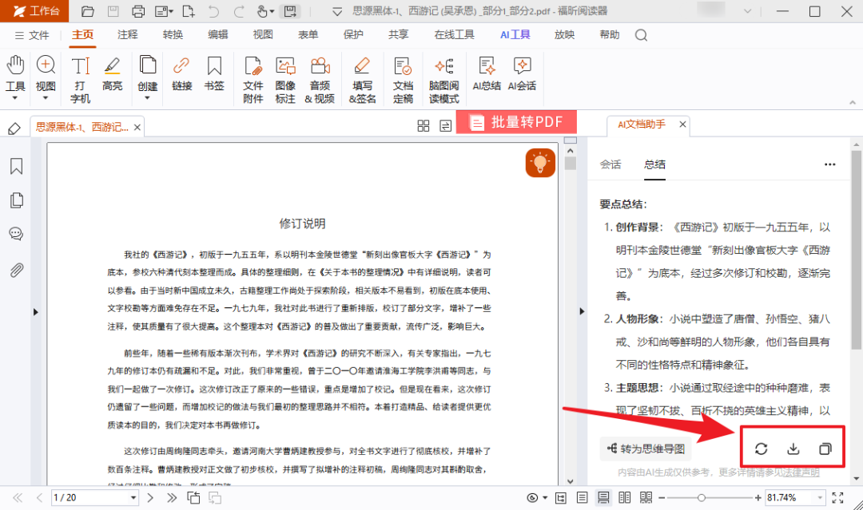Run AI总结 summary tool
This screenshot has width=863, height=510.
tap(487, 73)
